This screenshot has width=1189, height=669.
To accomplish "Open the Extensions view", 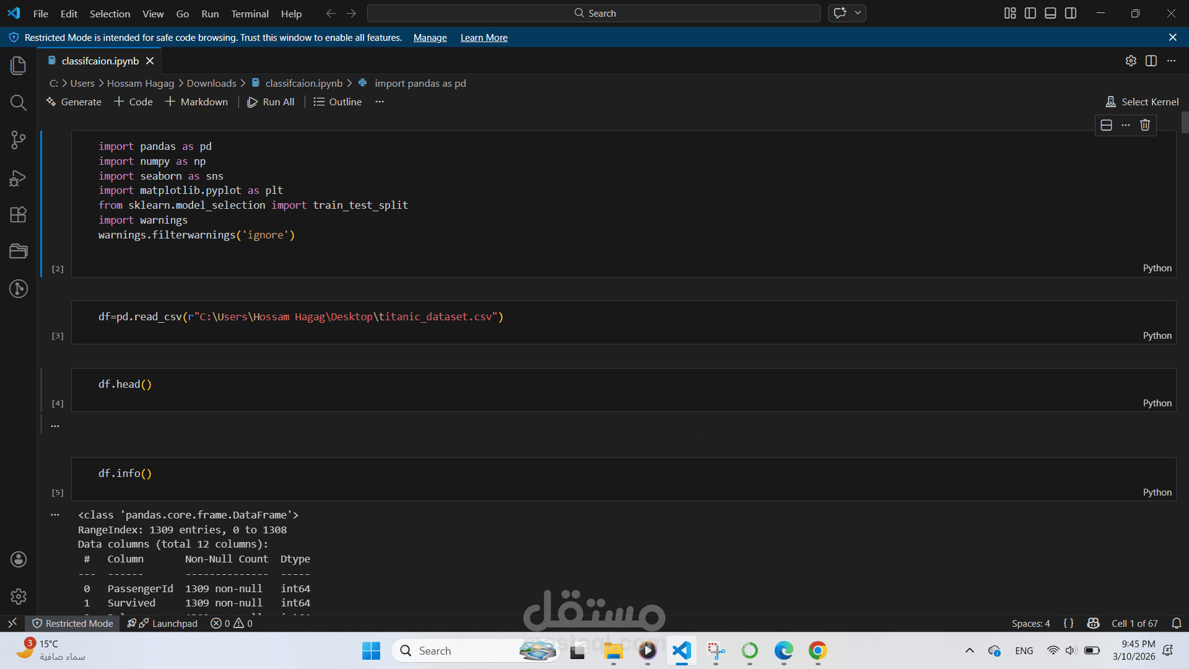I will [19, 215].
